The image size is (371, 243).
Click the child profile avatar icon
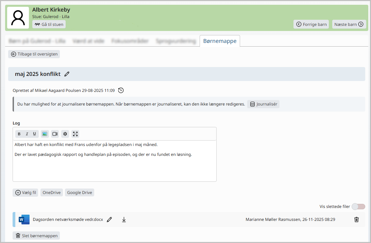18,18
